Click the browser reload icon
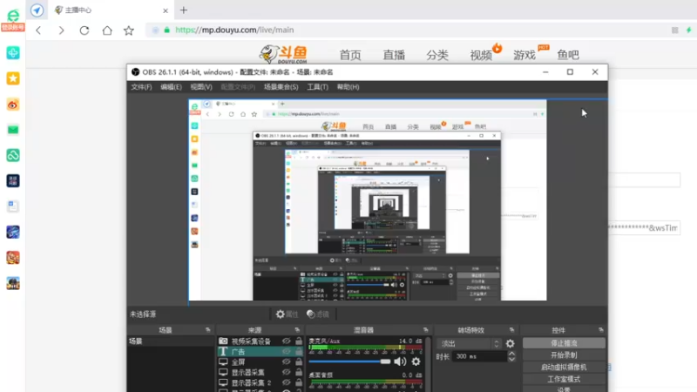This screenshot has height=392, width=697. 84,30
